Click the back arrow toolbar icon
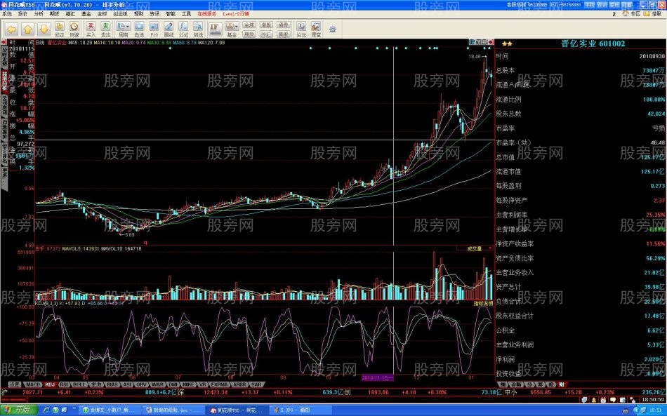The width and height of the screenshot is (667, 416). (x=11, y=29)
